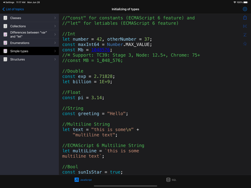Select the Simple types topic

[29, 51]
